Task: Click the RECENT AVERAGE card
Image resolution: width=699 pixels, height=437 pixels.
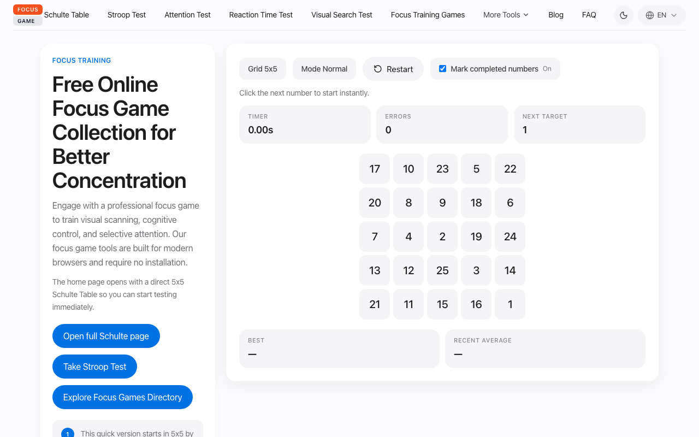Action: click(545, 349)
